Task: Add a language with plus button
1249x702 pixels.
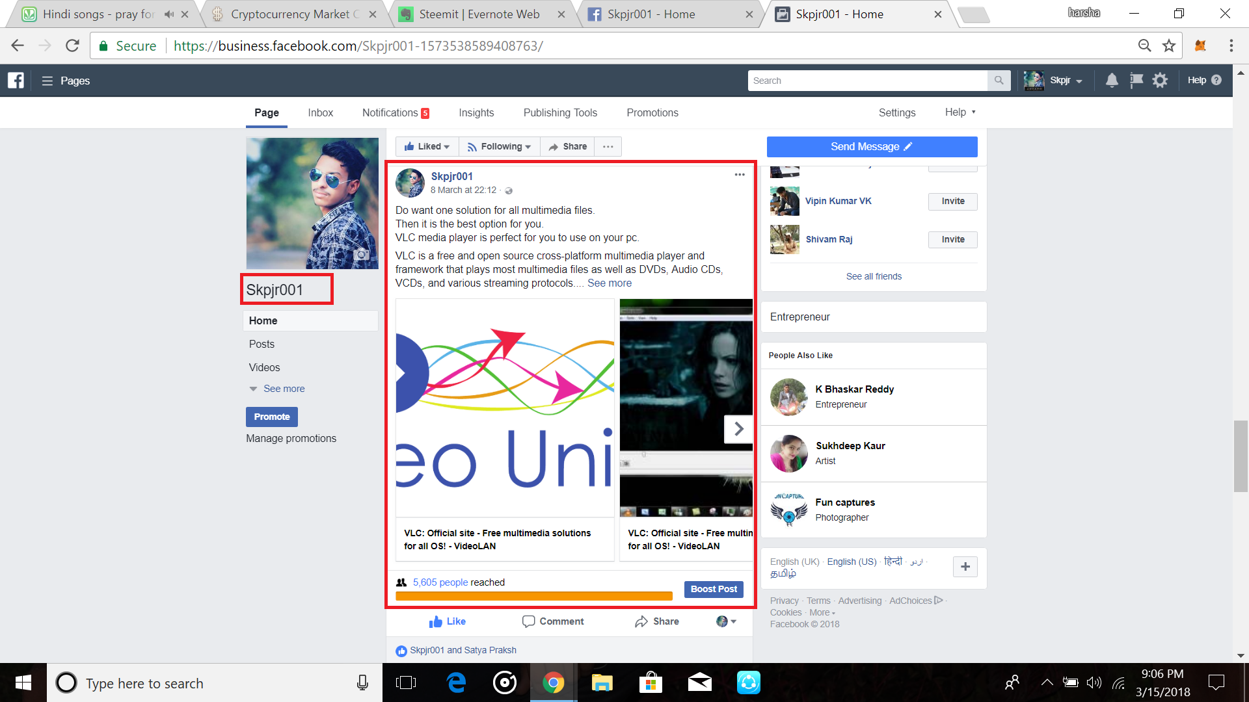Action: 965,567
